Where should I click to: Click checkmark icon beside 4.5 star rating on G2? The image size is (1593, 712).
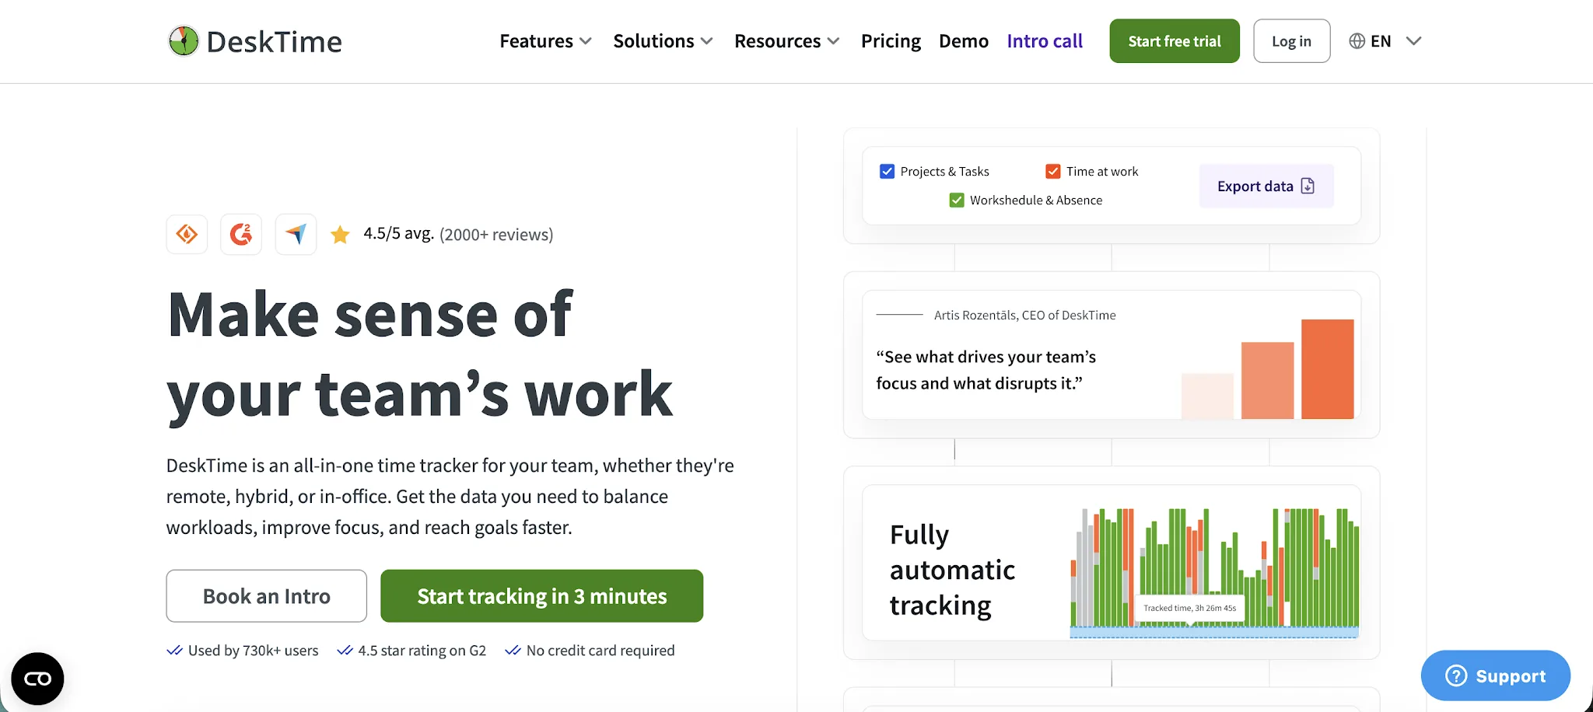tap(345, 651)
